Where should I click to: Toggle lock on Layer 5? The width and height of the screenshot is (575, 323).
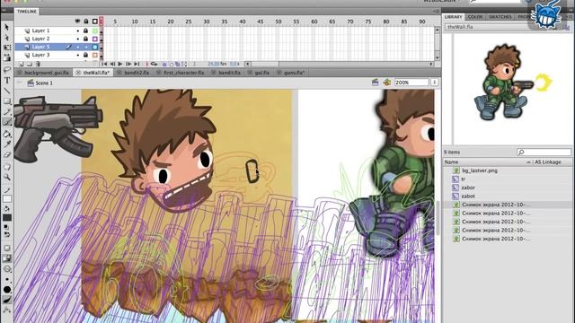tap(86, 47)
